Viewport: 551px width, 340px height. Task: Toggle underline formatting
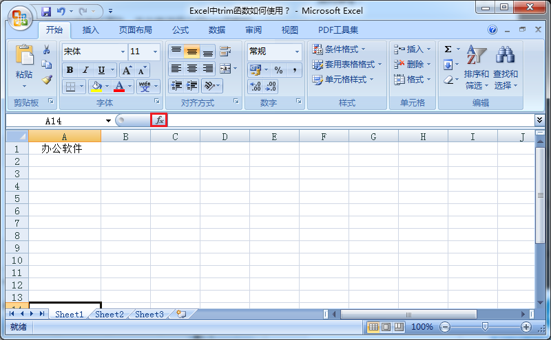[x=101, y=70]
